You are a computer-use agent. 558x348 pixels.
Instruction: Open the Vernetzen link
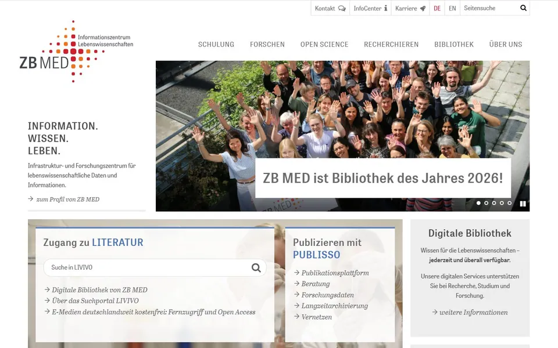click(313, 317)
